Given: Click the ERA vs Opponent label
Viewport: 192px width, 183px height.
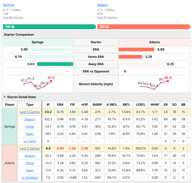Looking at the screenshot, I should pos(96,71).
